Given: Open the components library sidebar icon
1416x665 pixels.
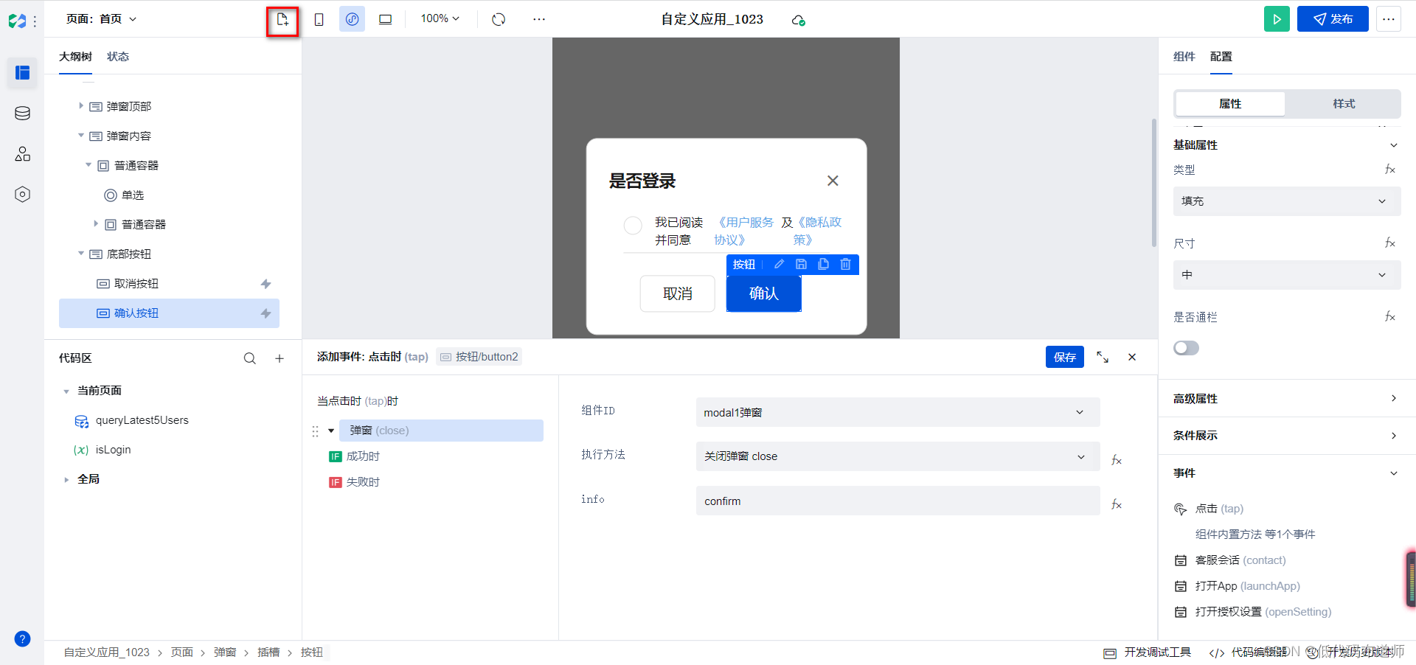Looking at the screenshot, I should (x=23, y=153).
